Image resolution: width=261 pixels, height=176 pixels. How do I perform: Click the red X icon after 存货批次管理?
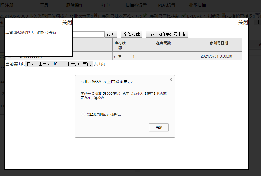95,15
